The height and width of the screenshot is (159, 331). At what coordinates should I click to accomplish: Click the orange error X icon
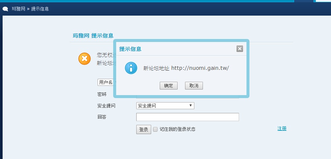pyautogui.click(x=85, y=58)
